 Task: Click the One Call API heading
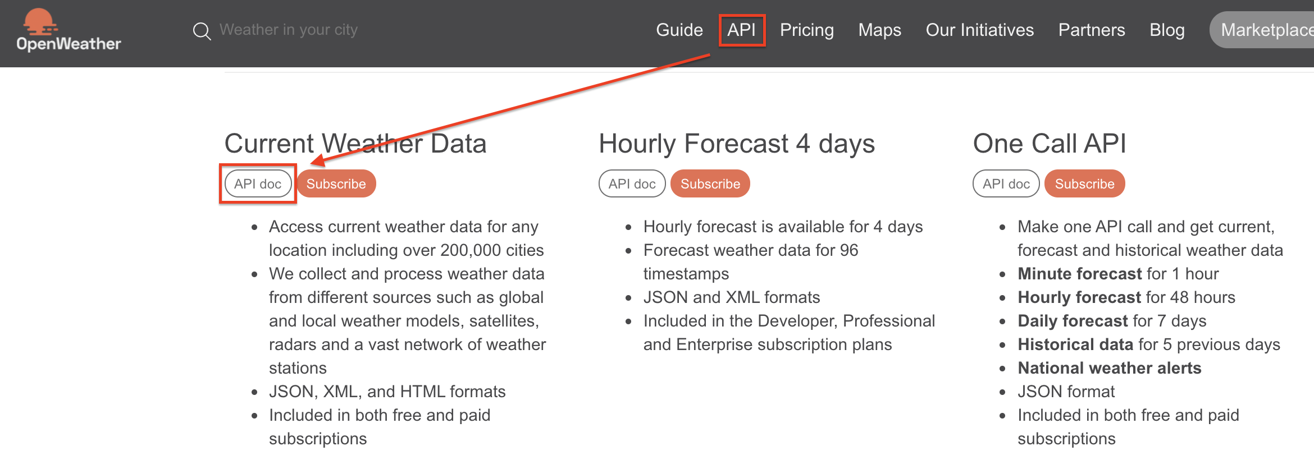pos(1050,144)
